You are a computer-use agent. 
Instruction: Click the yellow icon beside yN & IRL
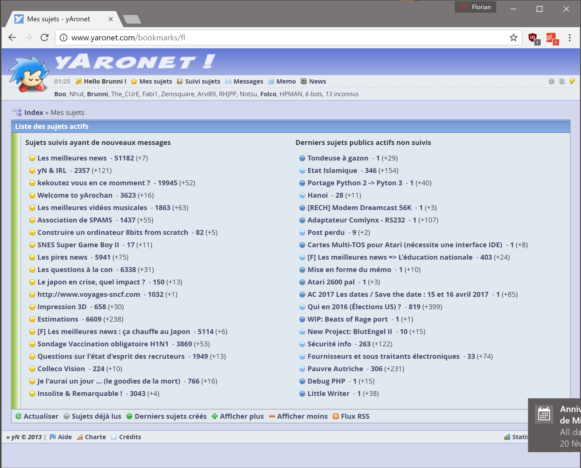tap(32, 171)
